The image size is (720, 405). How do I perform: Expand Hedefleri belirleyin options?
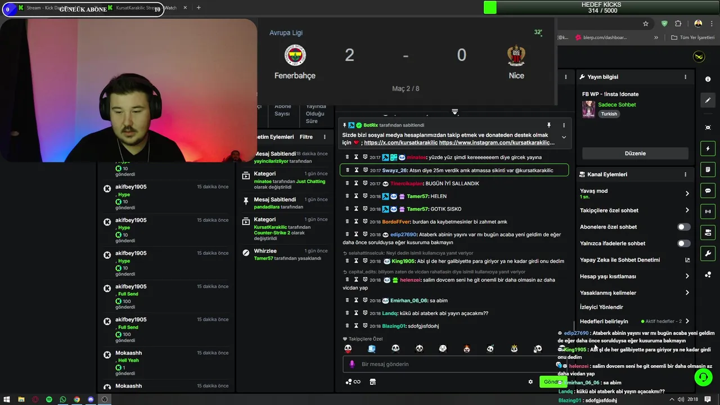pyautogui.click(x=687, y=321)
